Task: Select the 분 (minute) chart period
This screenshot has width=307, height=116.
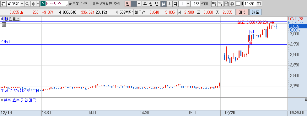Action: click(163, 3)
